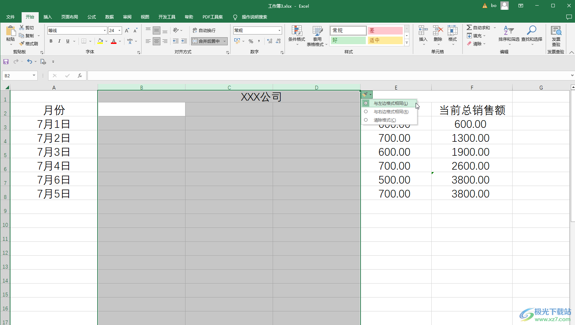Switch to the Formulas (公式) tab
The width and height of the screenshot is (575, 325).
click(x=92, y=17)
